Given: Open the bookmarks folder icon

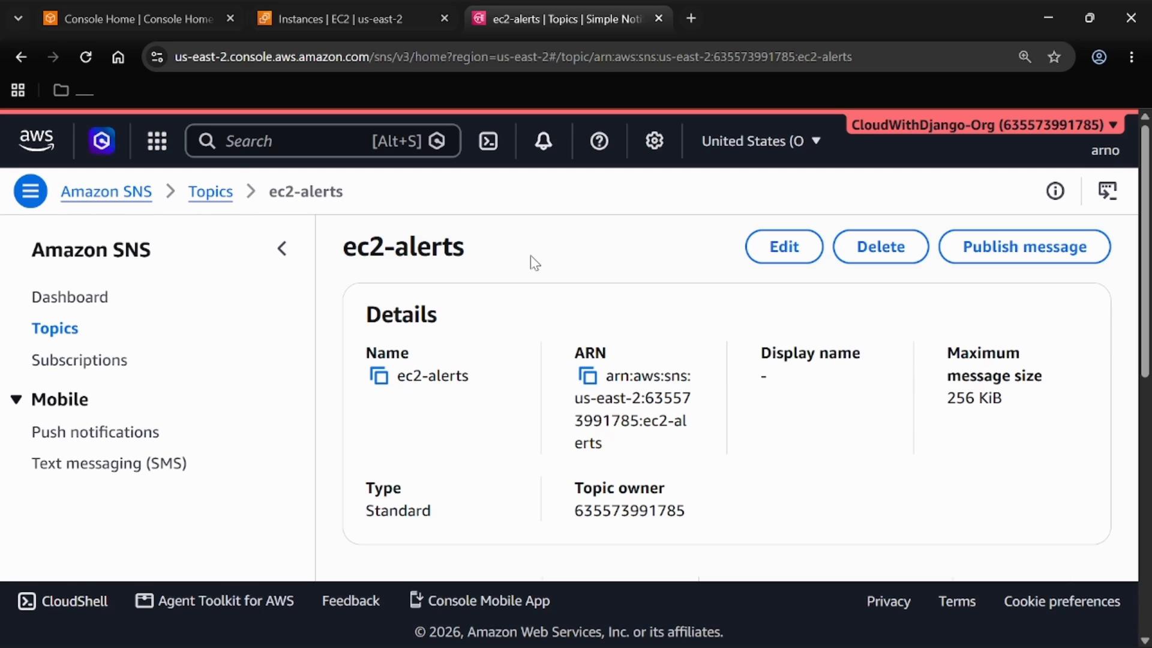Looking at the screenshot, I should (x=61, y=91).
